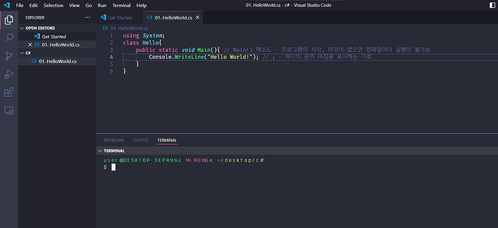Open the Help menu
The height and width of the screenshot is (228, 498).
[x=142, y=5]
